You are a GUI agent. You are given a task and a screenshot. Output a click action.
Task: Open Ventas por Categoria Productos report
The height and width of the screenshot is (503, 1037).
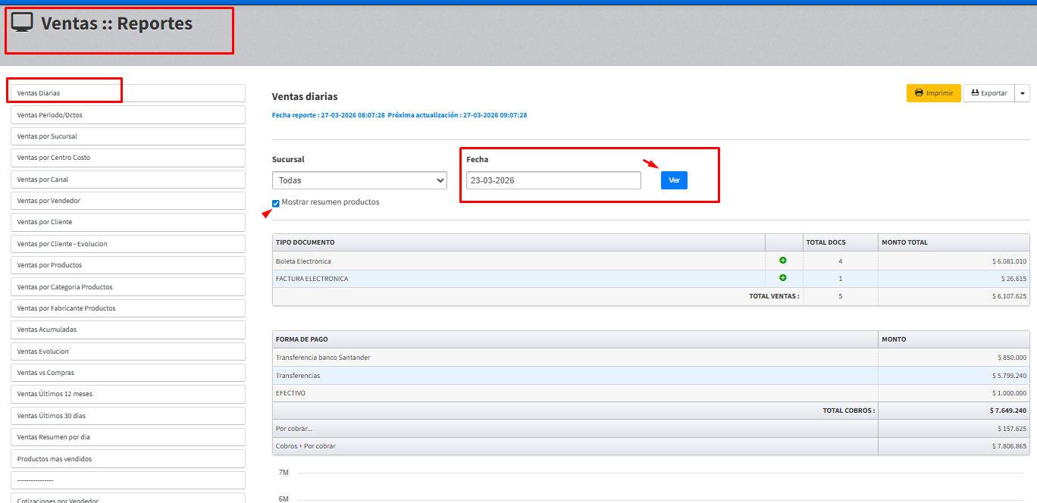(127, 287)
